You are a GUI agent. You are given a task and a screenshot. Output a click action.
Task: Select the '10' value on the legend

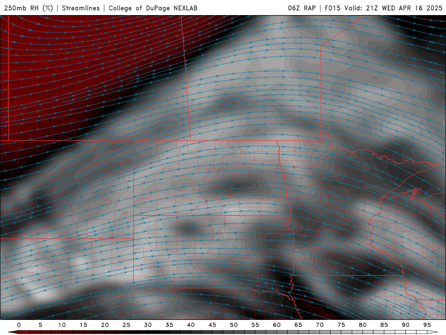62,325
